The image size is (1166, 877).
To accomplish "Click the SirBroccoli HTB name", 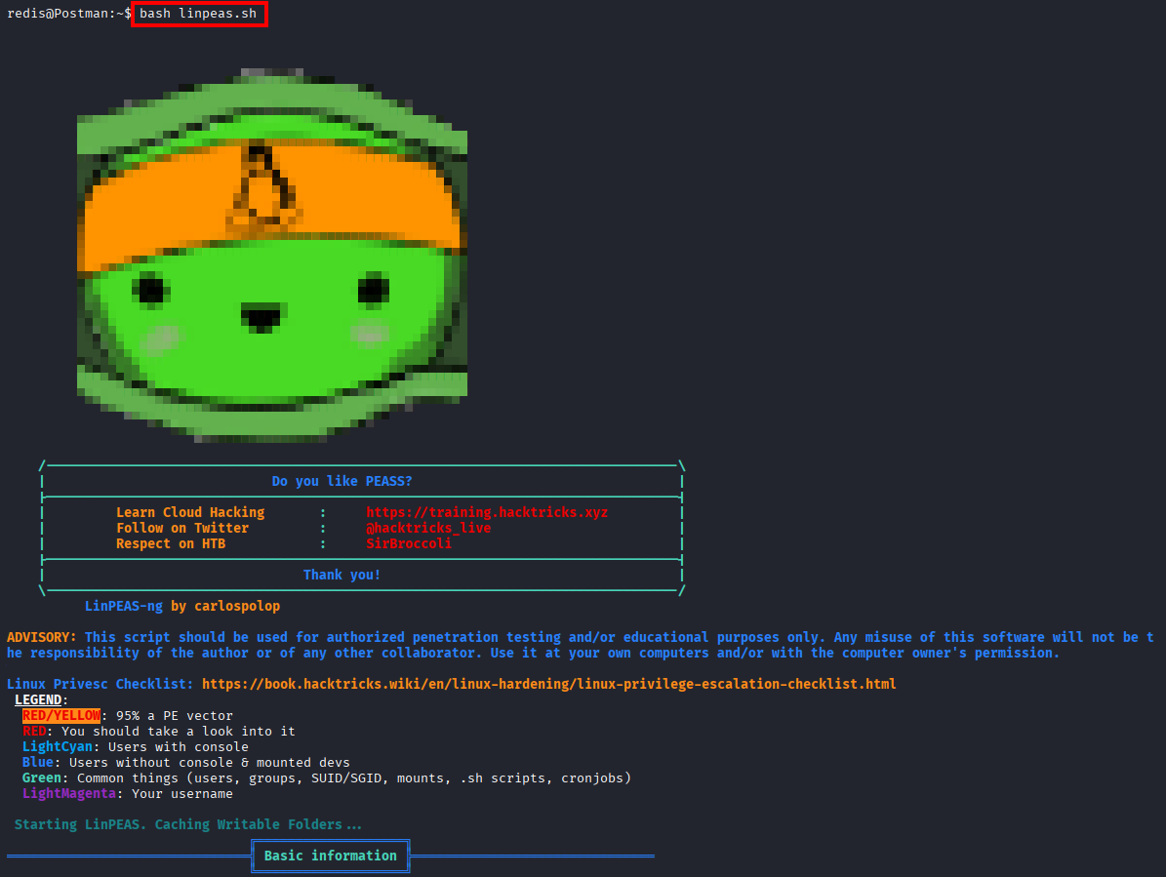I will pos(408,543).
